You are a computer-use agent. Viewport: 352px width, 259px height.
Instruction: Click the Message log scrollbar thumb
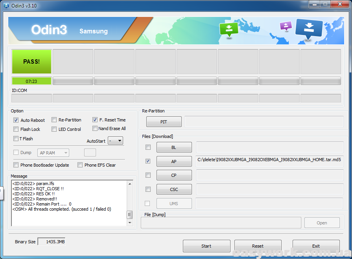(129, 215)
